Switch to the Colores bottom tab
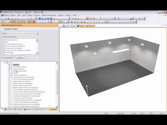Screen dimensions: 167x125 pos(27,109)
